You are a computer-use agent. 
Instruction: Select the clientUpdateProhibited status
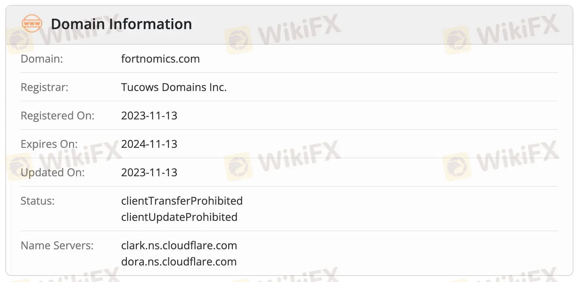click(x=179, y=217)
